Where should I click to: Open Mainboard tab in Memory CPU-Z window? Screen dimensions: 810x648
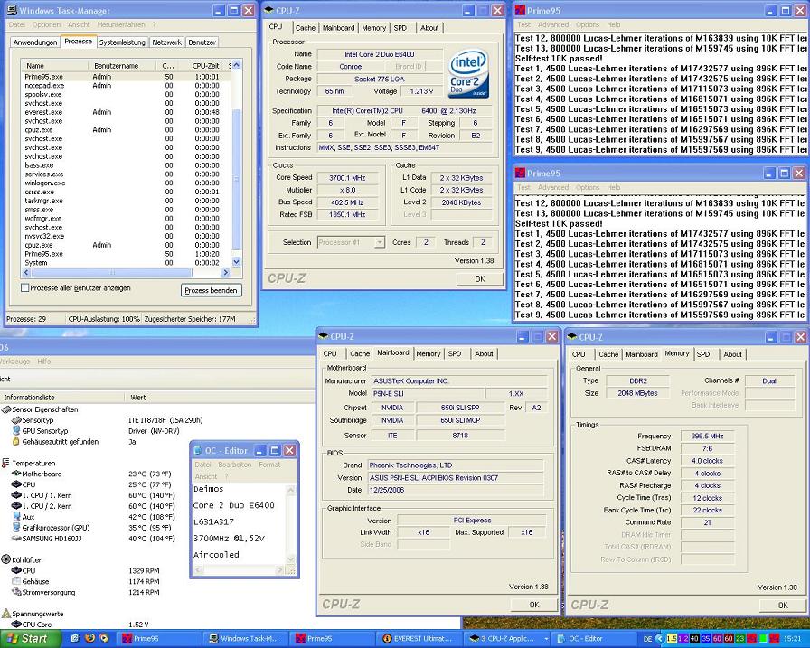click(x=642, y=354)
